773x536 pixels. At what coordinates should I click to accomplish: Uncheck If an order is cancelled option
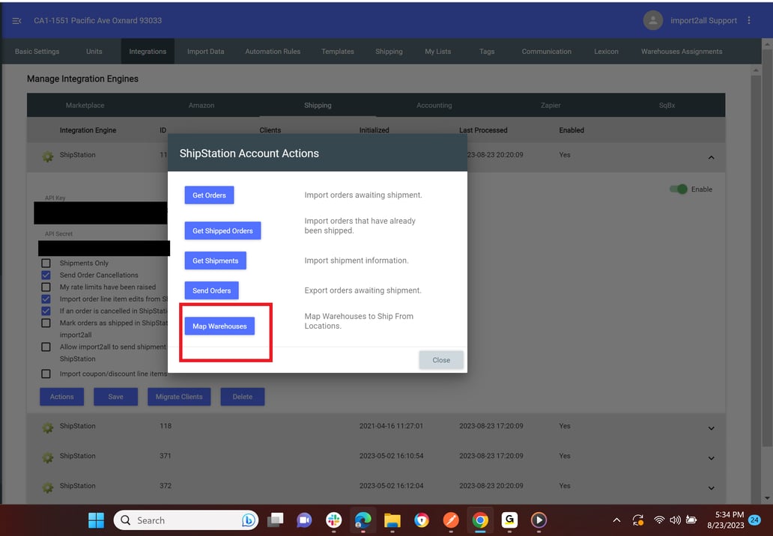pyautogui.click(x=46, y=311)
